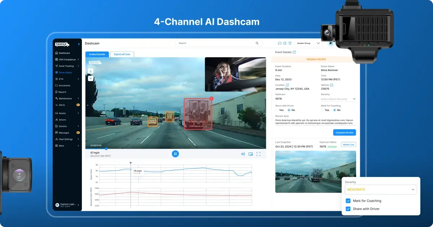
Task: Click the Complete Review button
Action: 345,133
